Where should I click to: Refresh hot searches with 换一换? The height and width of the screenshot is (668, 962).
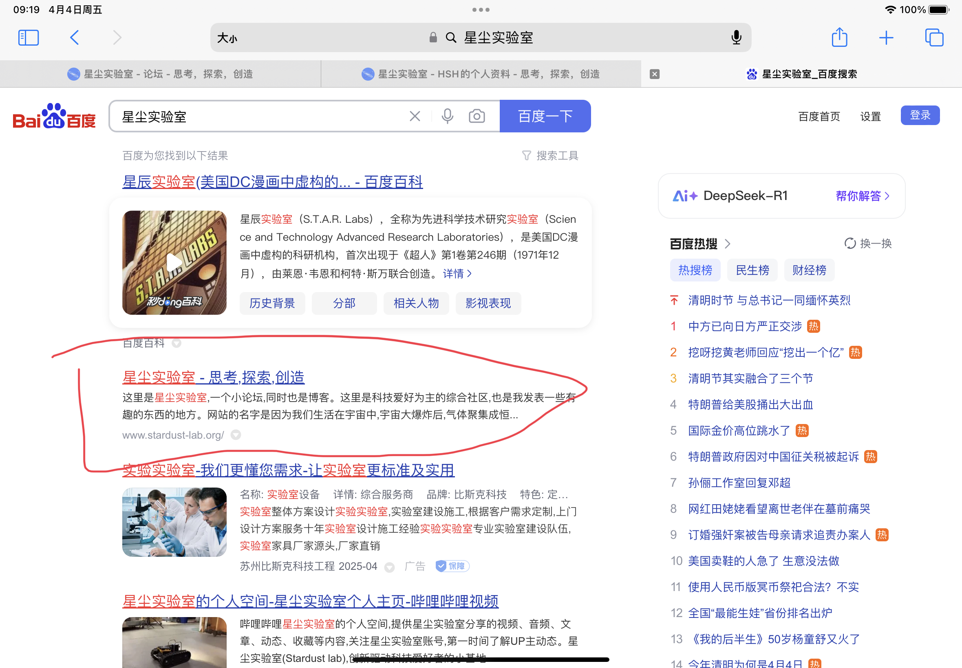pyautogui.click(x=868, y=244)
